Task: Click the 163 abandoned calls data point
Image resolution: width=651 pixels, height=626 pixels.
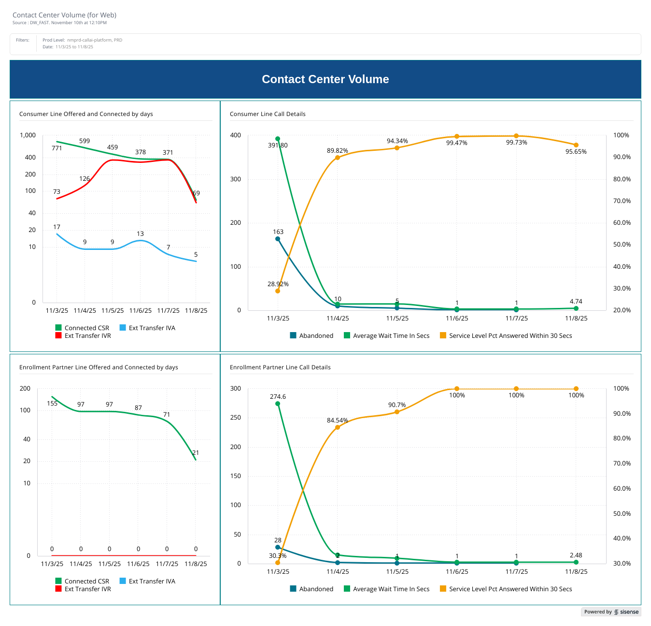Action: [x=278, y=239]
